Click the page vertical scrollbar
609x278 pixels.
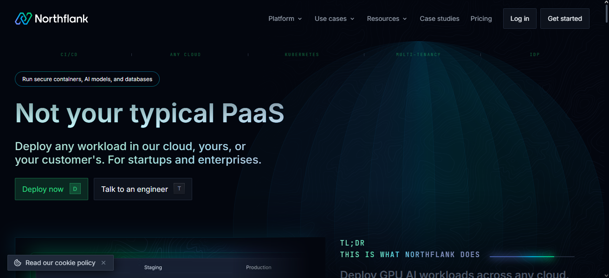click(606, 139)
